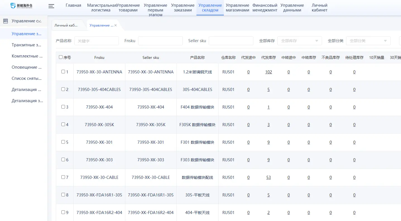The height and width of the screenshot is (221, 401).
Task: Open the Финансовый менеджмент menu
Action: (x=265, y=8)
